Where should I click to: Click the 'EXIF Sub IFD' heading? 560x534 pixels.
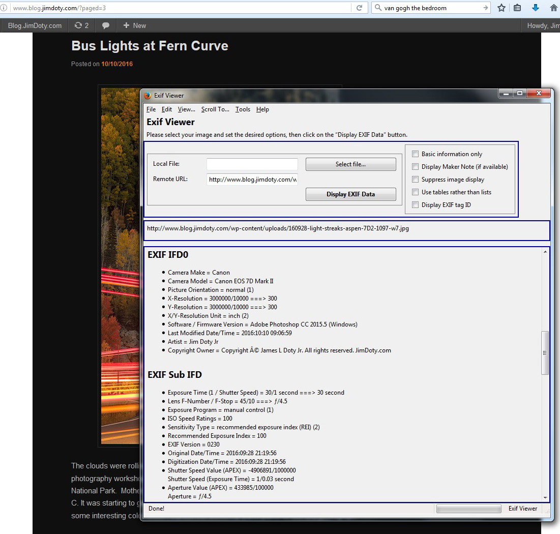[174, 375]
